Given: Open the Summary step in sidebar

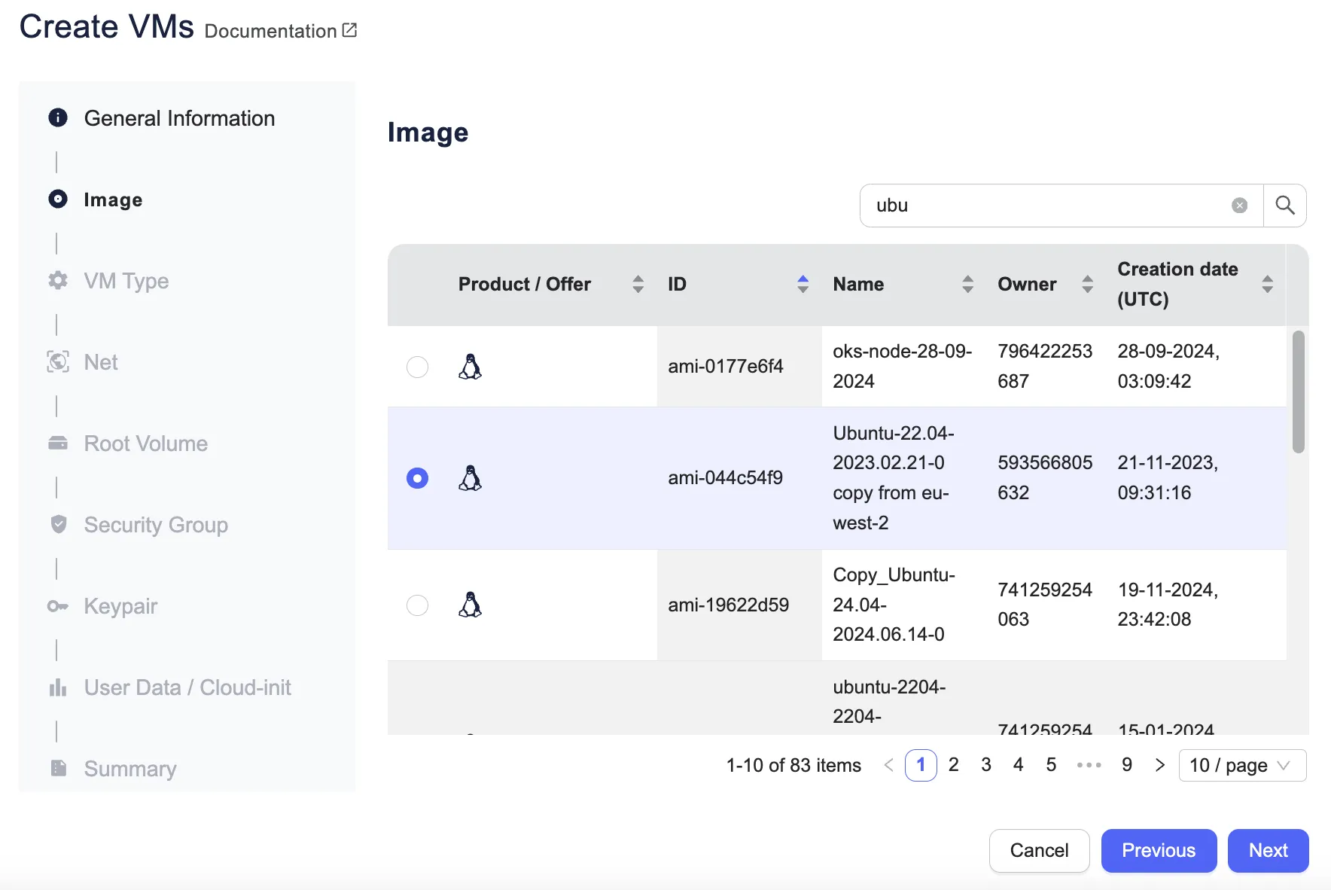Looking at the screenshot, I should point(130,769).
